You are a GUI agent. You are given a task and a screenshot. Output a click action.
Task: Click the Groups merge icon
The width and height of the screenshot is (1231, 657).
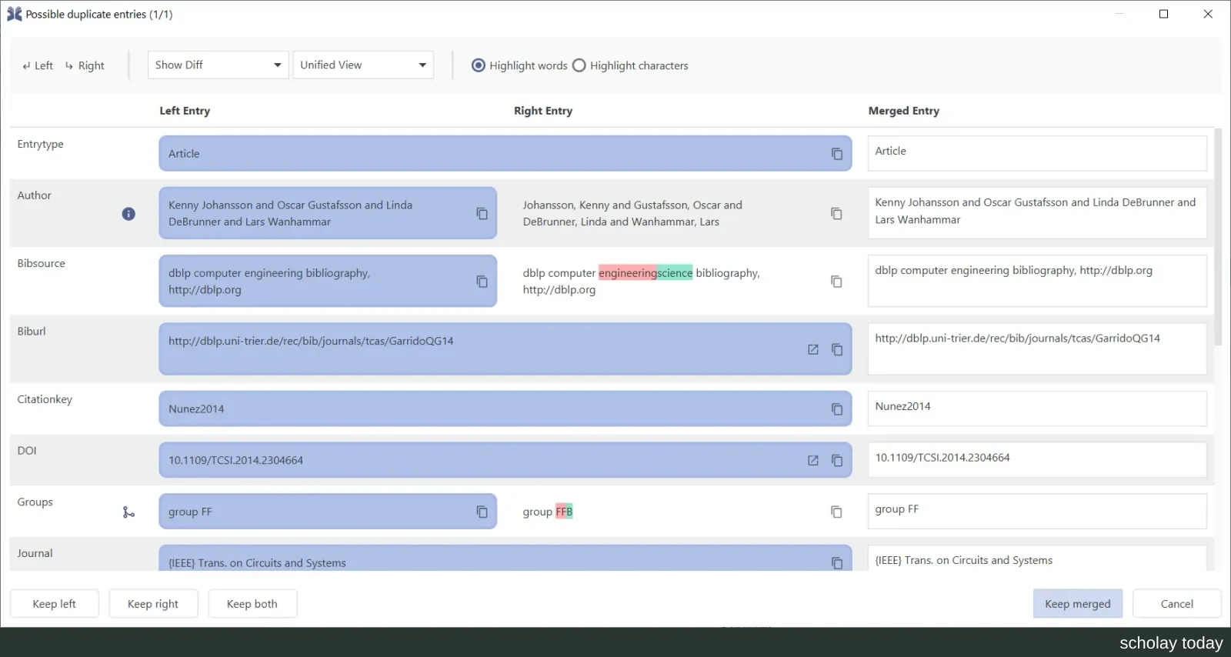[128, 512]
